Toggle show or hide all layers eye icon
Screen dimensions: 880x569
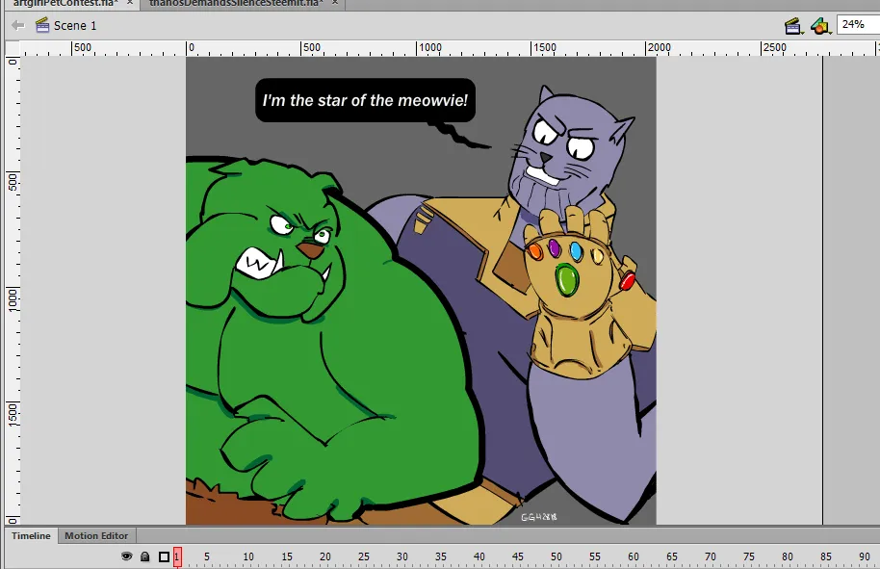(127, 556)
